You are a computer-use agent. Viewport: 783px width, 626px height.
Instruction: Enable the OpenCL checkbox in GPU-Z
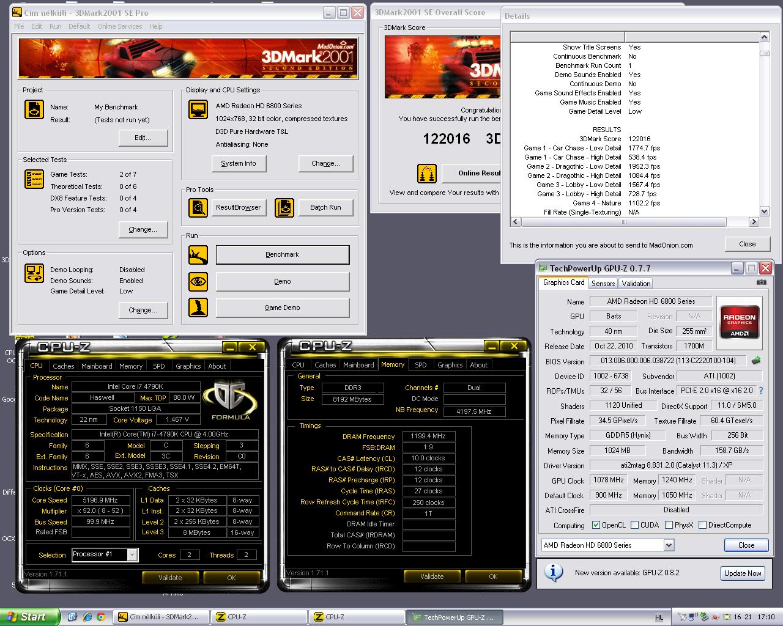[x=596, y=525]
